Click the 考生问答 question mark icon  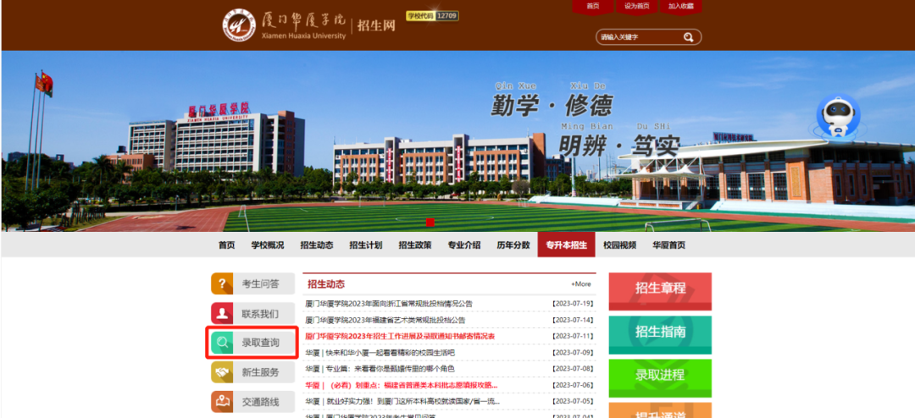[x=222, y=283]
